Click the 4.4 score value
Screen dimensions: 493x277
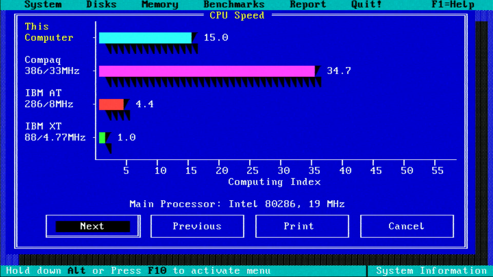tap(145, 104)
